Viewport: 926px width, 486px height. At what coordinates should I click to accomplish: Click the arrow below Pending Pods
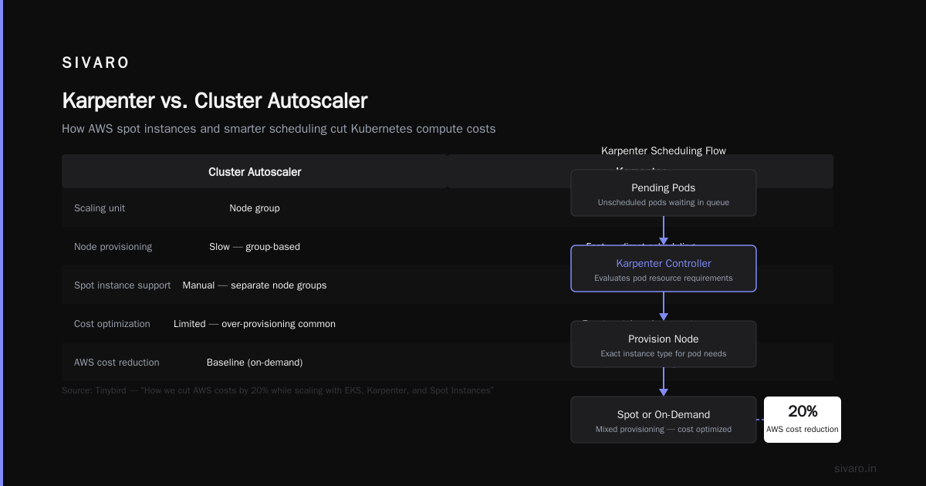[664, 231]
